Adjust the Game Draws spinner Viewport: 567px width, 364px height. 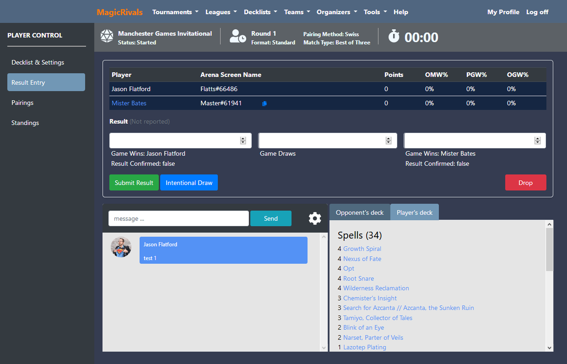(388, 140)
